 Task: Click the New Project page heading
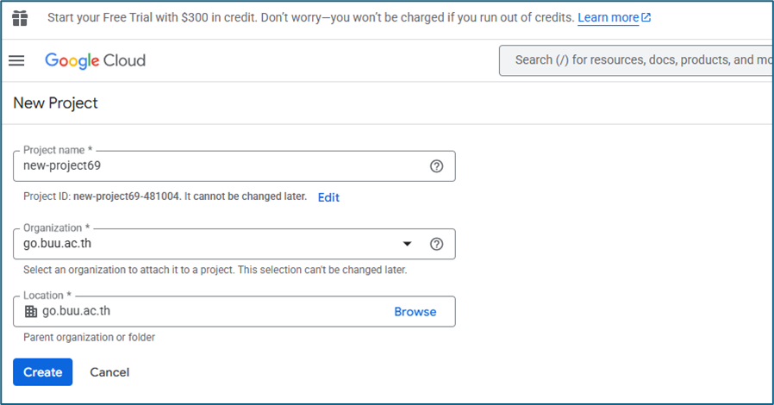click(55, 103)
